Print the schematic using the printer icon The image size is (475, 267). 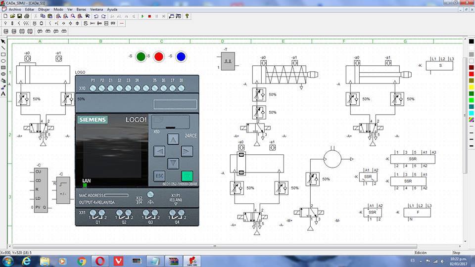tap(27, 16)
